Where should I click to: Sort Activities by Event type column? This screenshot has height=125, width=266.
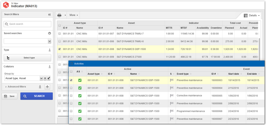click(x=184, y=74)
